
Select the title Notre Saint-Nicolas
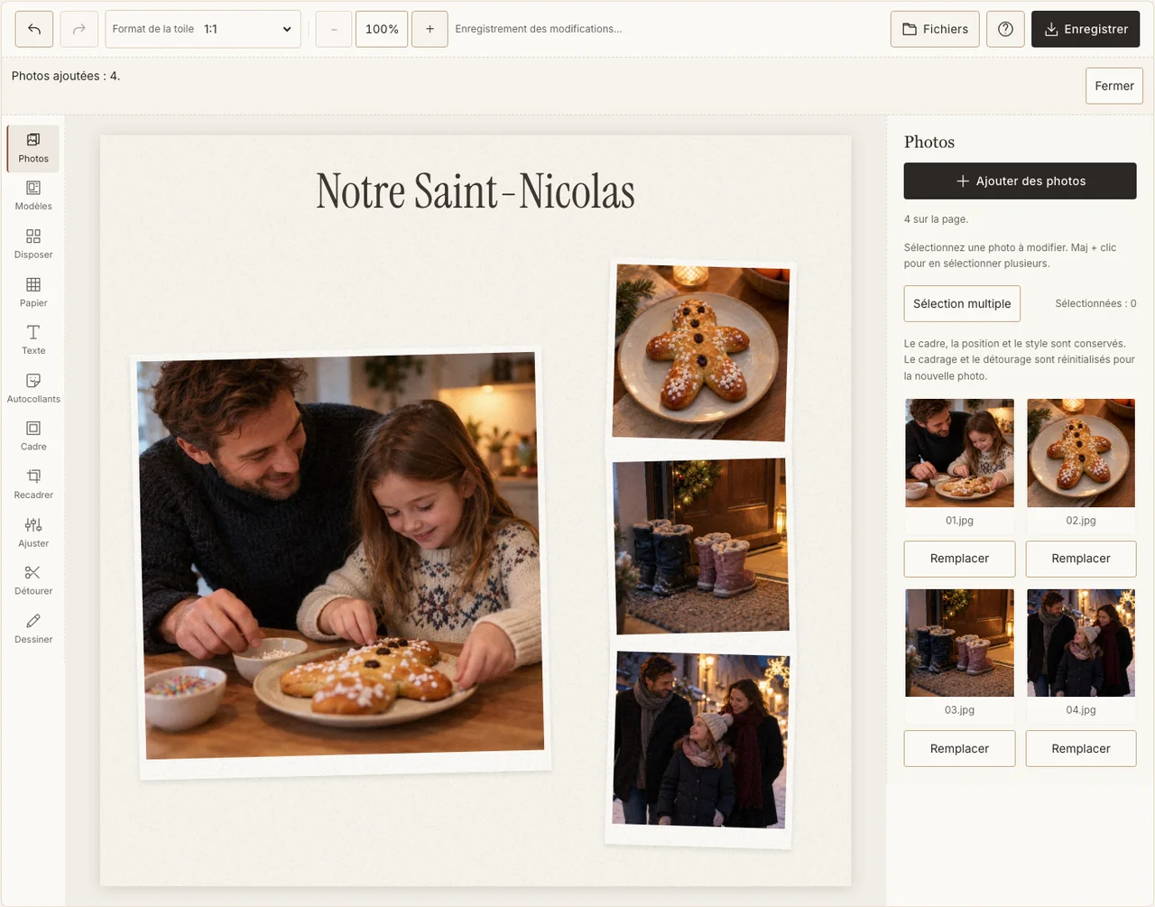pos(476,191)
